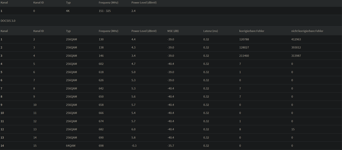Select the power level value -0.3

(134, 146)
